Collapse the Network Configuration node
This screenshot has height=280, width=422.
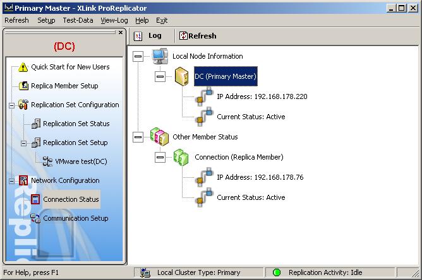tap(11, 181)
